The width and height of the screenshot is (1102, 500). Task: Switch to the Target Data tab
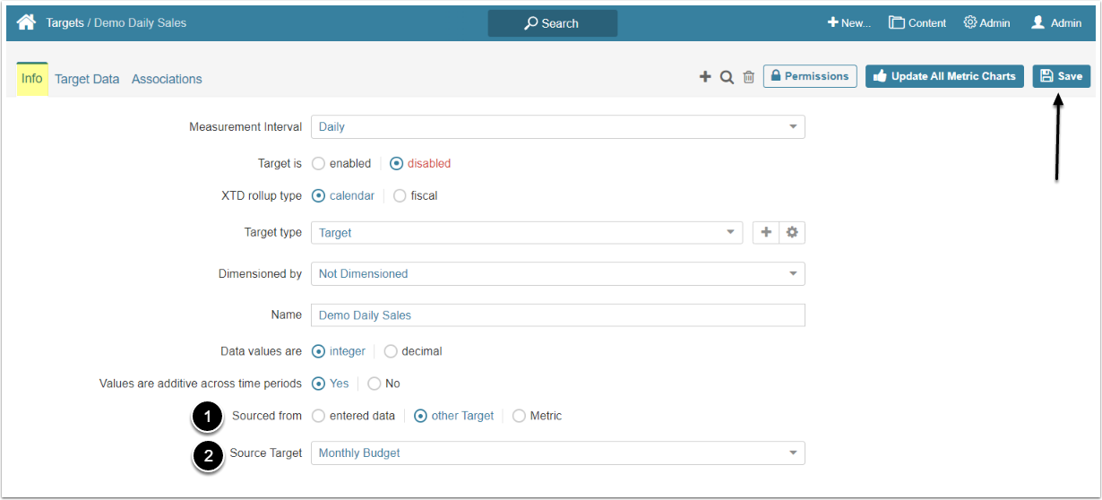tap(87, 79)
